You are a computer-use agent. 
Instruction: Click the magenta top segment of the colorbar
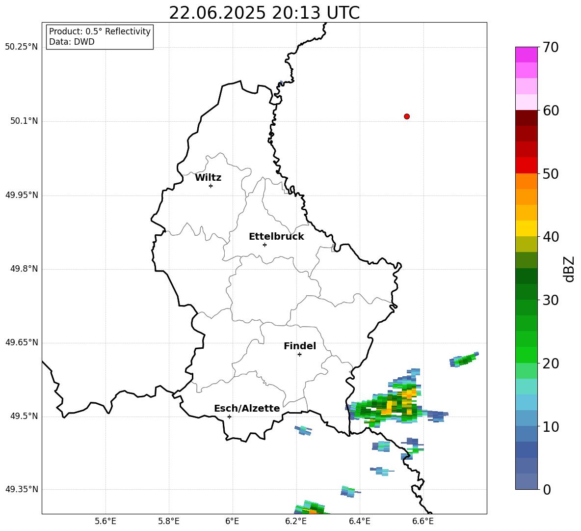pos(526,55)
